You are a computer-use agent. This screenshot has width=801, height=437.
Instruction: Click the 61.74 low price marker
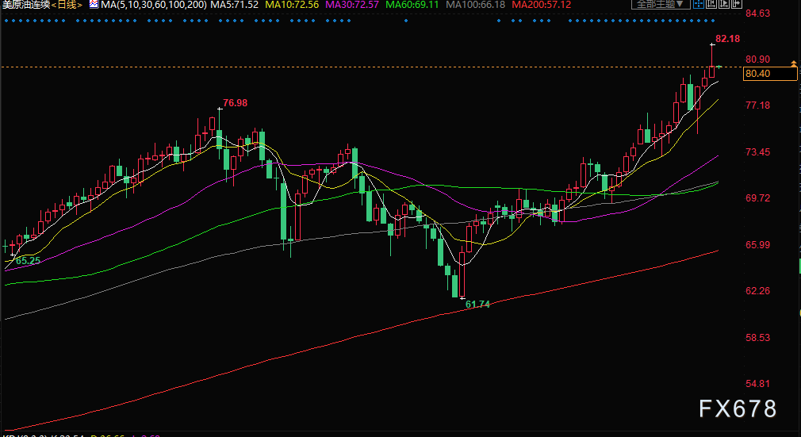coord(477,304)
